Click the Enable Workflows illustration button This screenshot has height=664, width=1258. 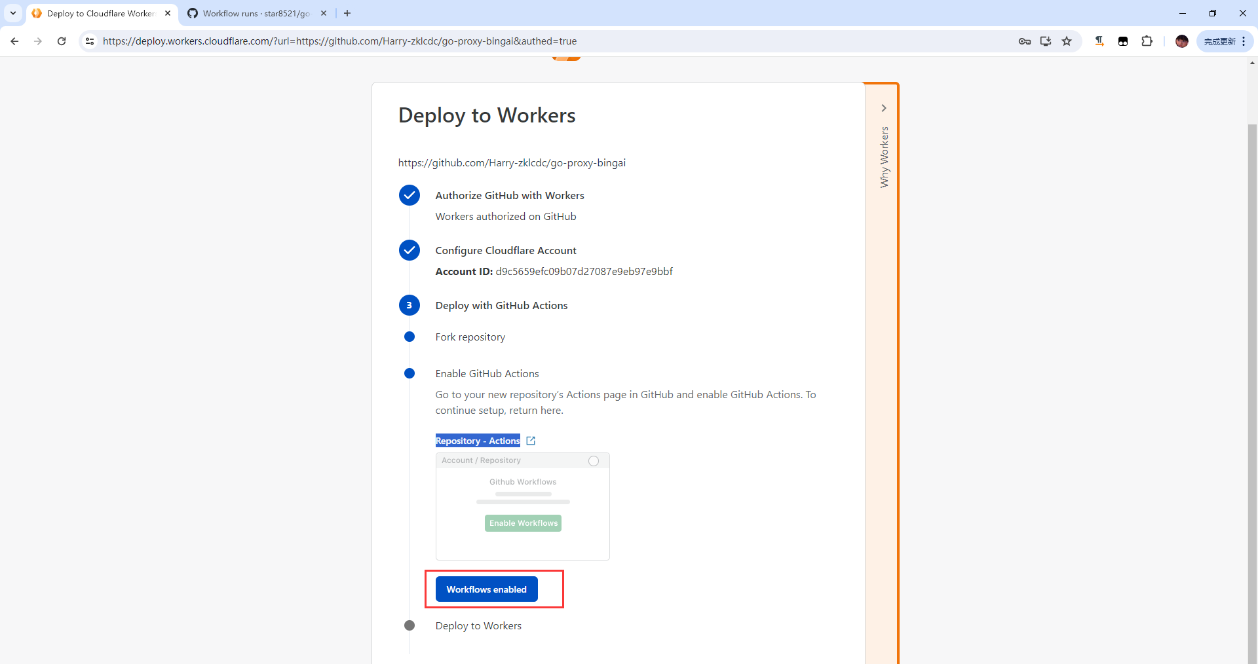523,523
